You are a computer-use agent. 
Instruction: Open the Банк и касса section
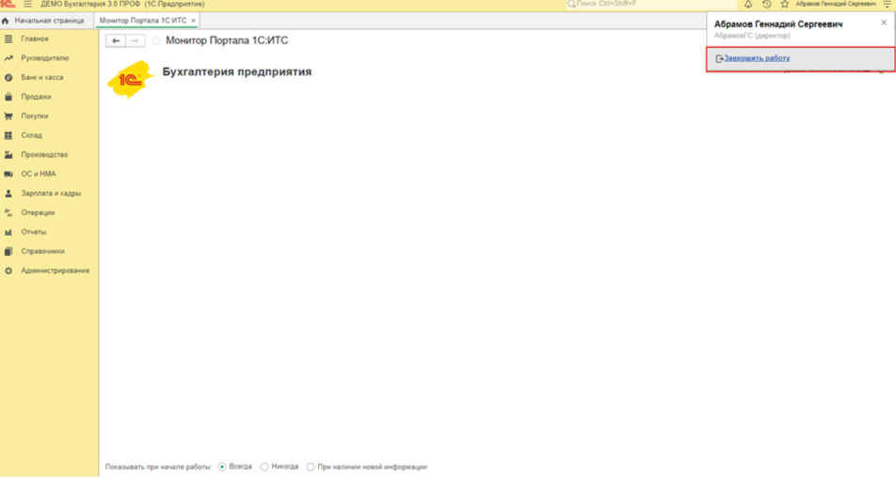click(41, 78)
